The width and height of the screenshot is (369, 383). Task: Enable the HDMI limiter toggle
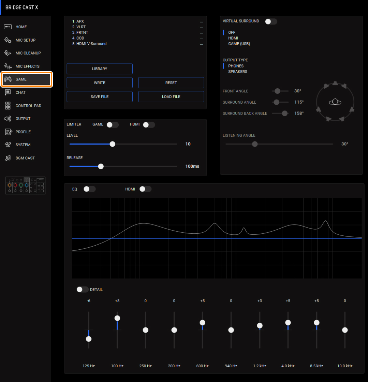click(x=149, y=125)
